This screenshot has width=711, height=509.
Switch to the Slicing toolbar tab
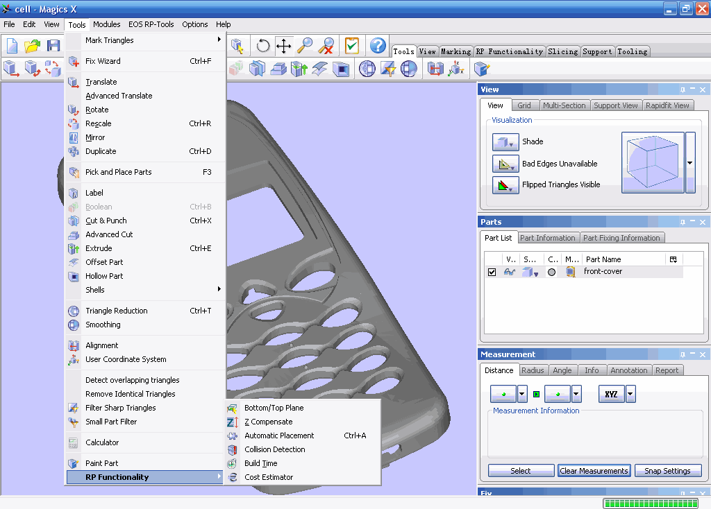pyautogui.click(x=562, y=51)
